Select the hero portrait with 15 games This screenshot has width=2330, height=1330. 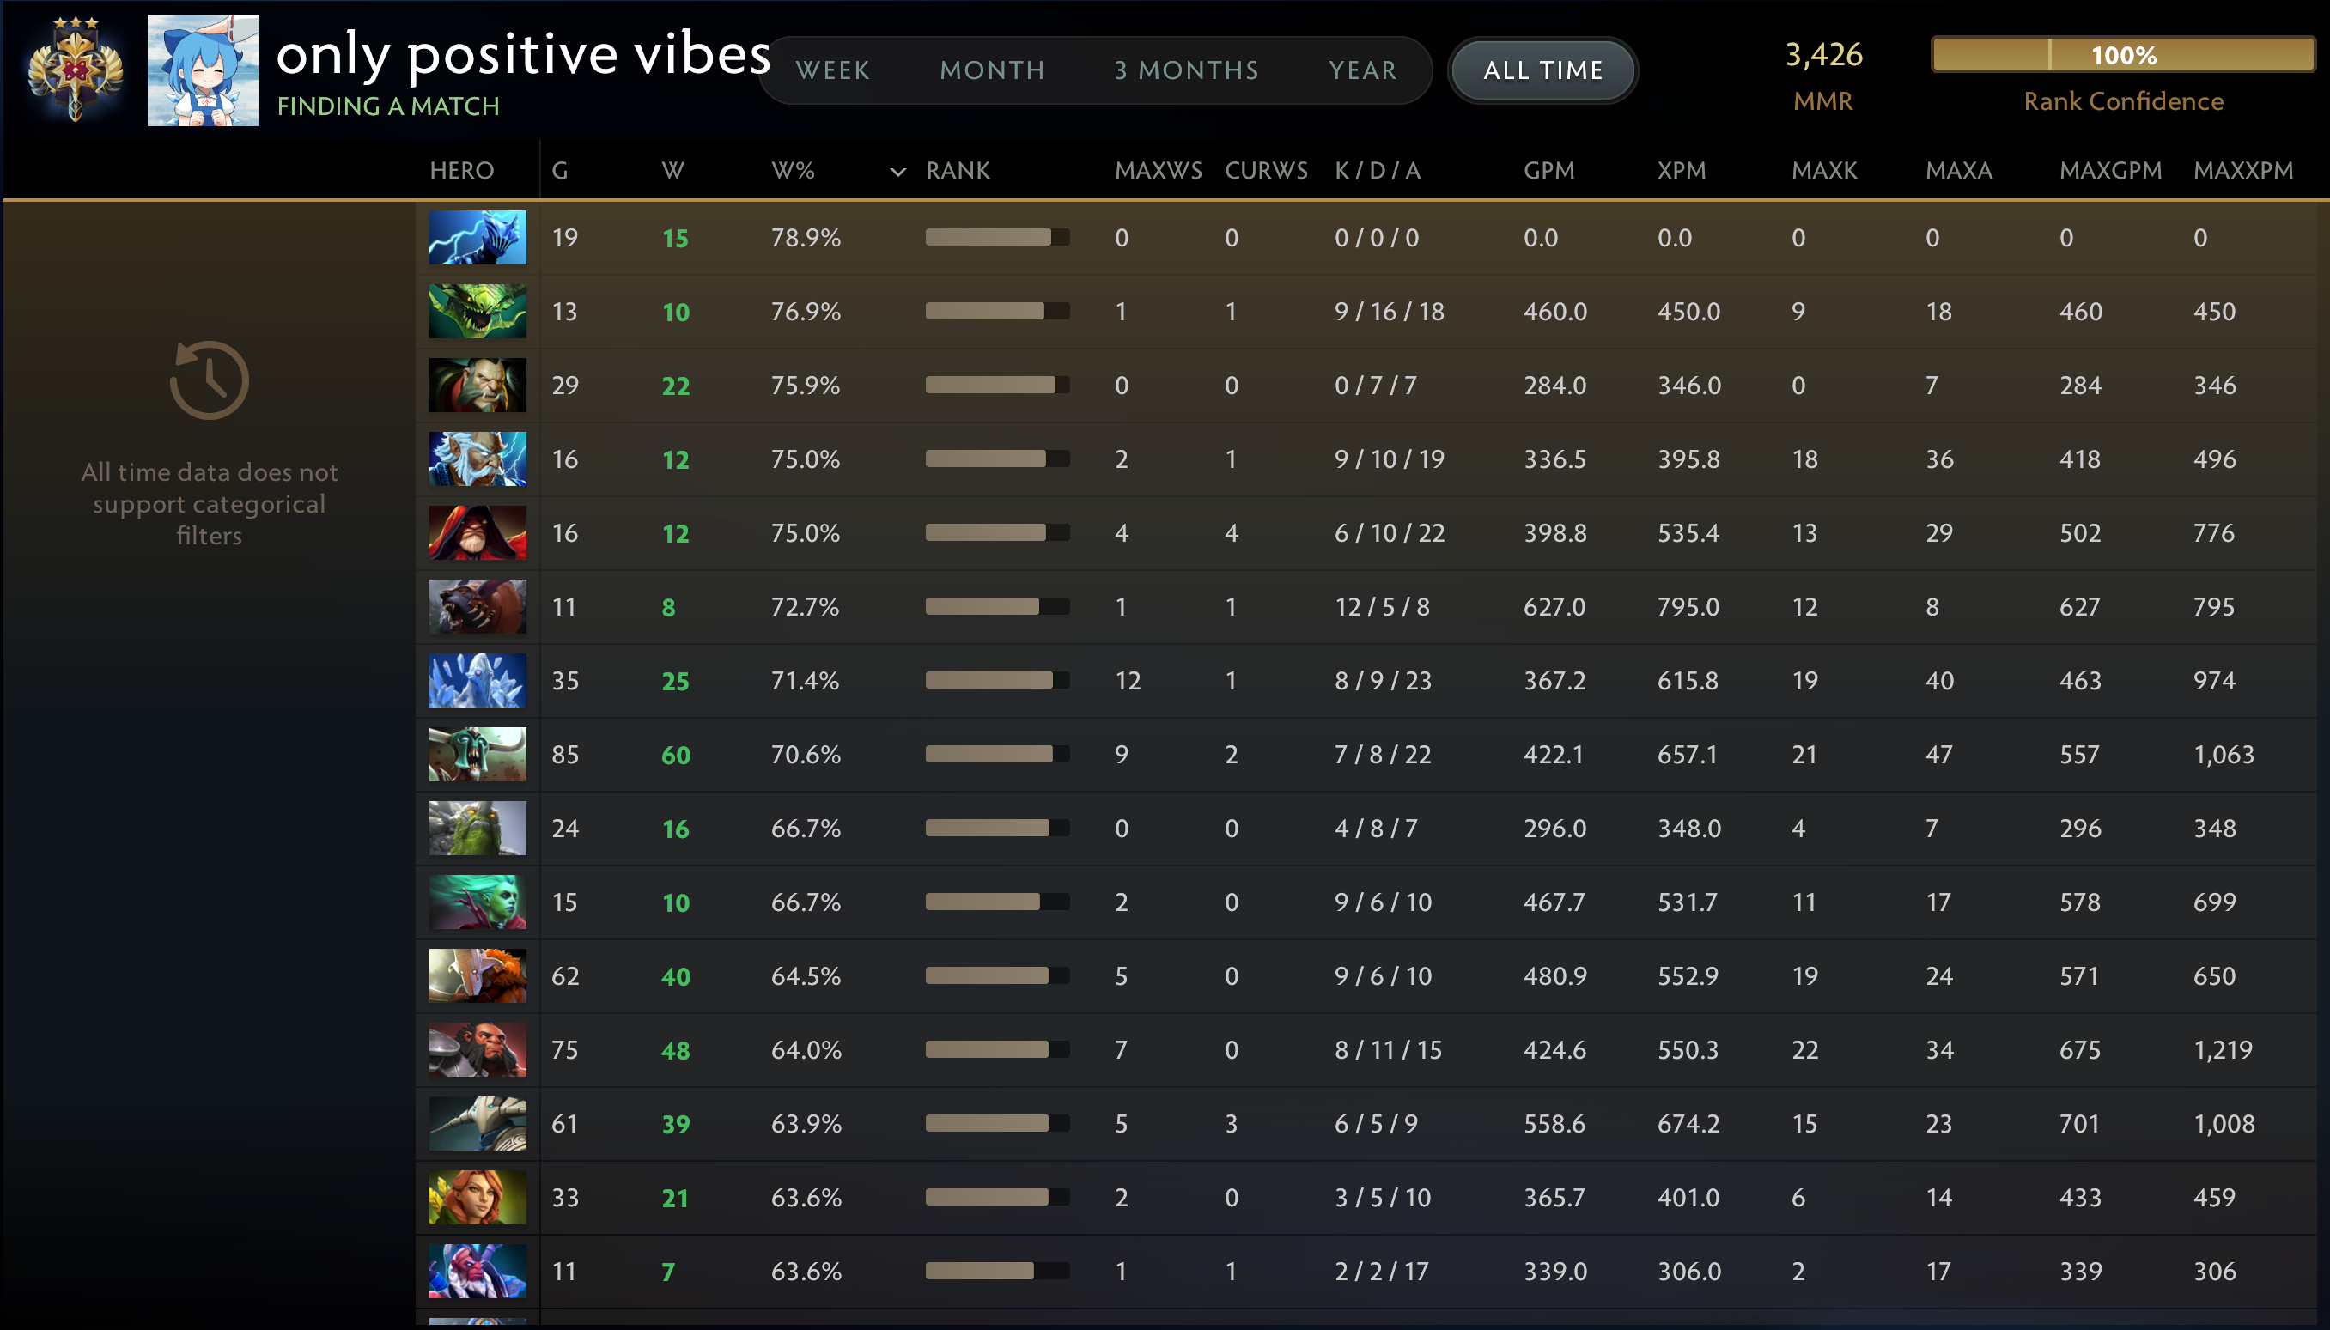[x=478, y=902]
